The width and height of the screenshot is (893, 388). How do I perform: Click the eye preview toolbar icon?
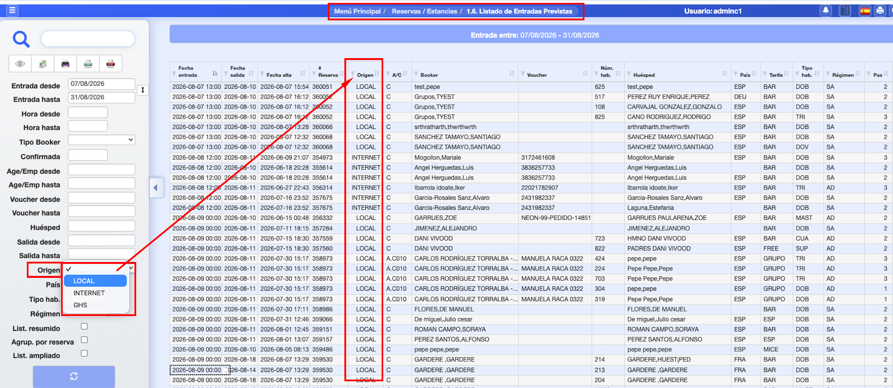point(20,64)
